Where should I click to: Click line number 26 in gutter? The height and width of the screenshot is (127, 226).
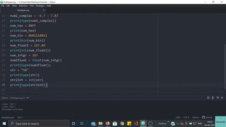pos(4,85)
